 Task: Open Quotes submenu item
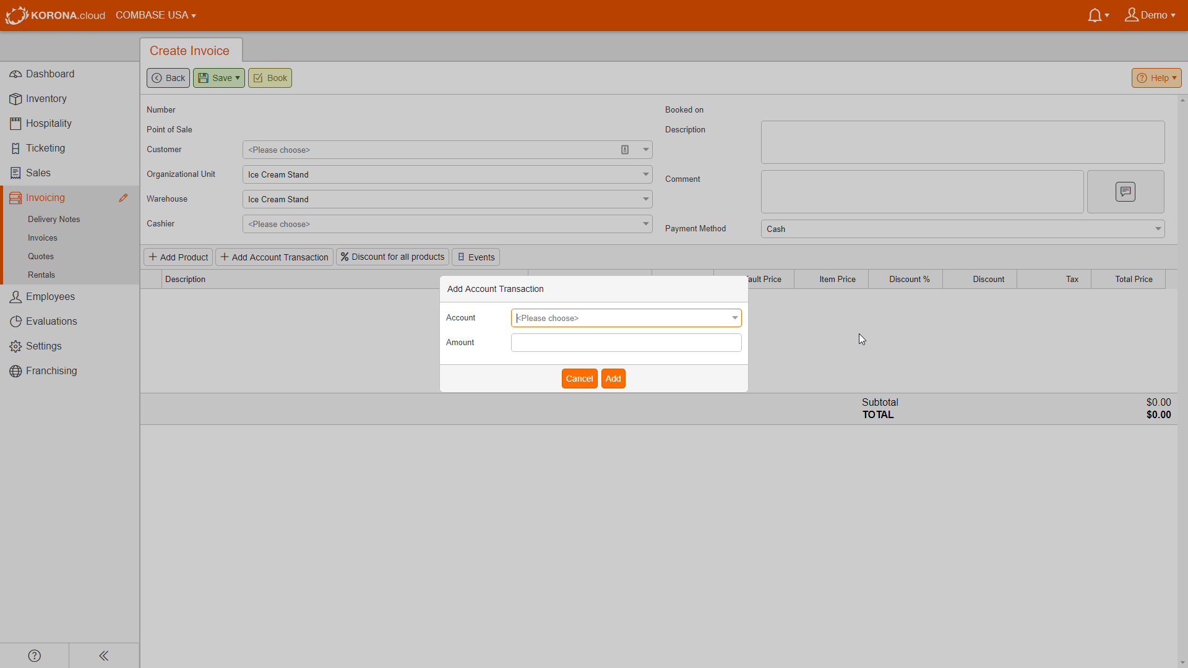(x=41, y=257)
